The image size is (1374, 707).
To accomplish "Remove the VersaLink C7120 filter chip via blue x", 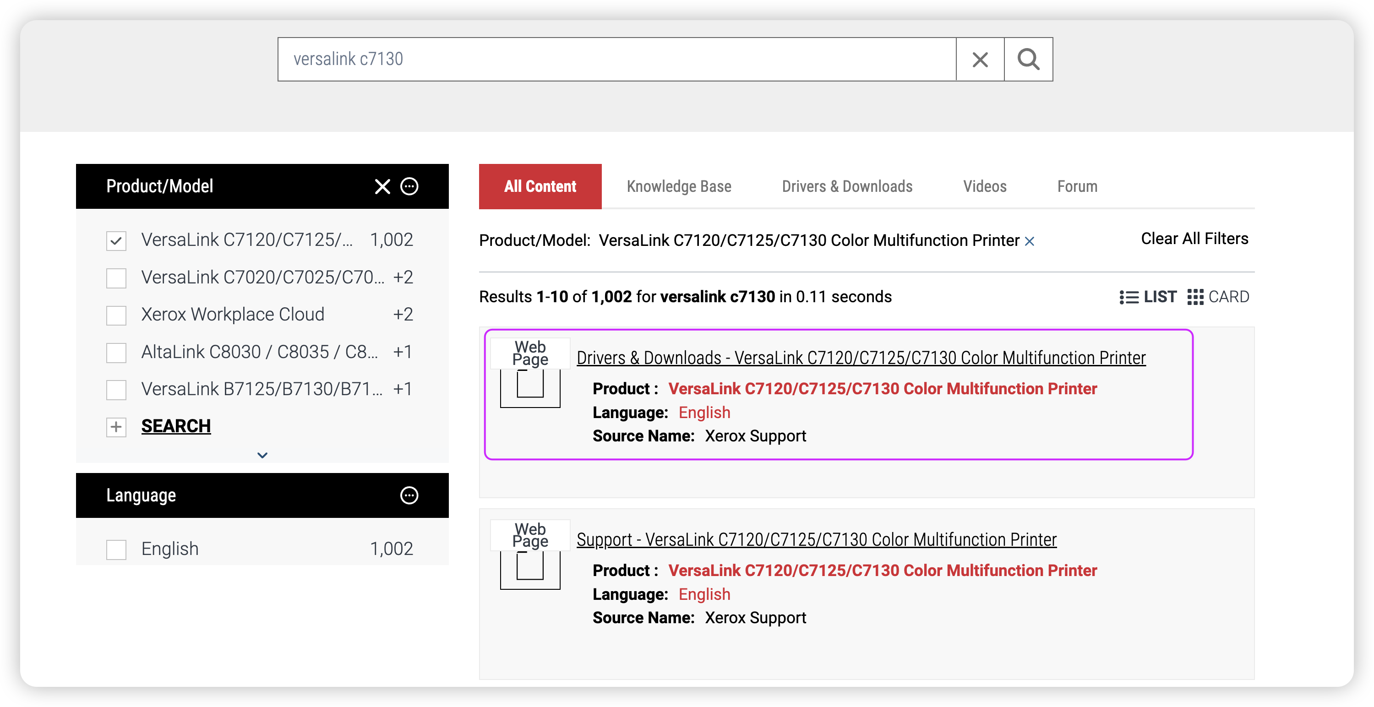I will 1030,241.
